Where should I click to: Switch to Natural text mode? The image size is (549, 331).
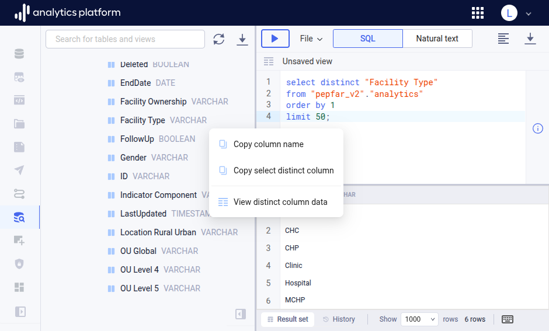(437, 39)
